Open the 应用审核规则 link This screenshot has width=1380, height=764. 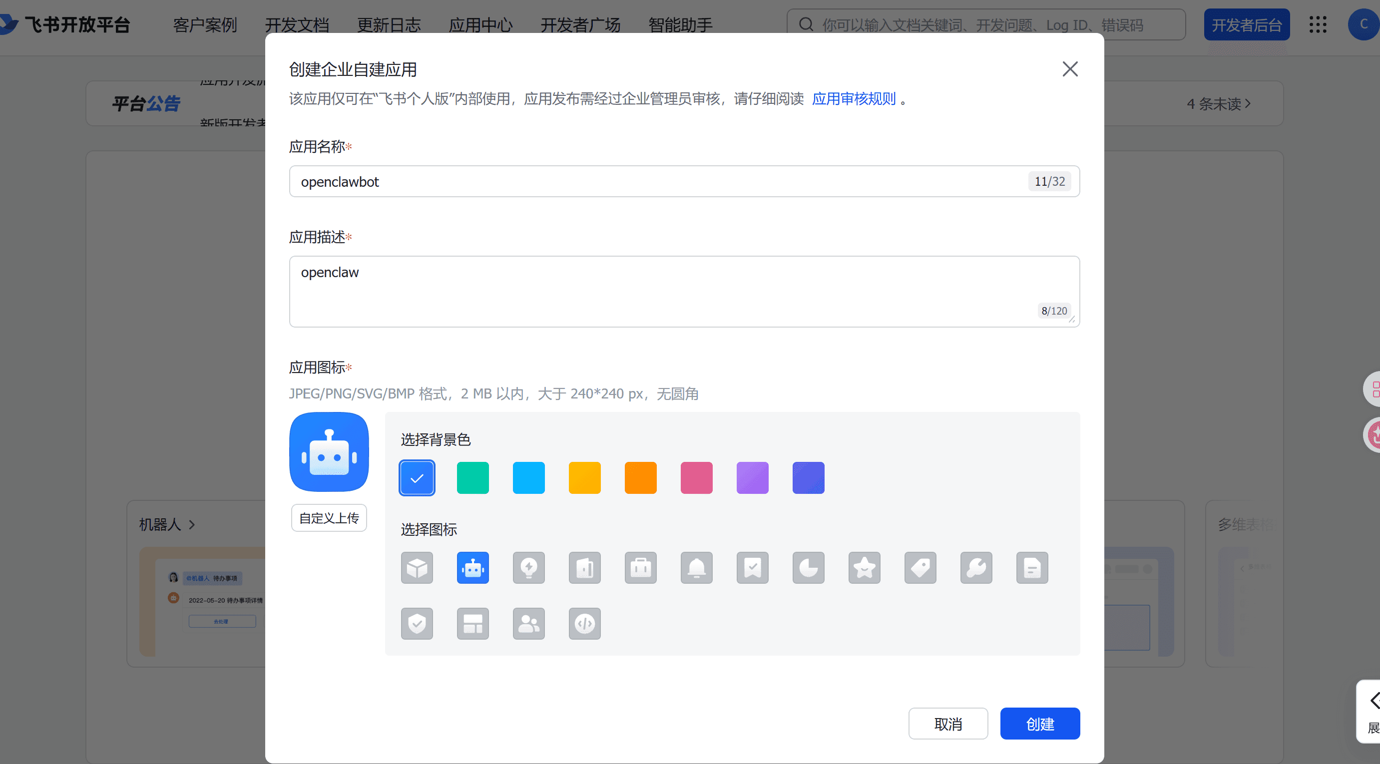tap(854, 98)
